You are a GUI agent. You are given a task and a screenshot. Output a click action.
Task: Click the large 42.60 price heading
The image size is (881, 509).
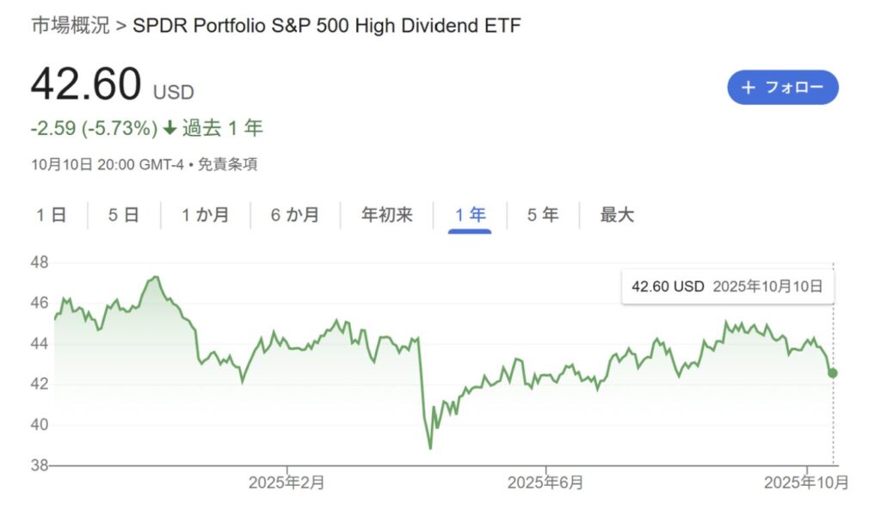86,85
